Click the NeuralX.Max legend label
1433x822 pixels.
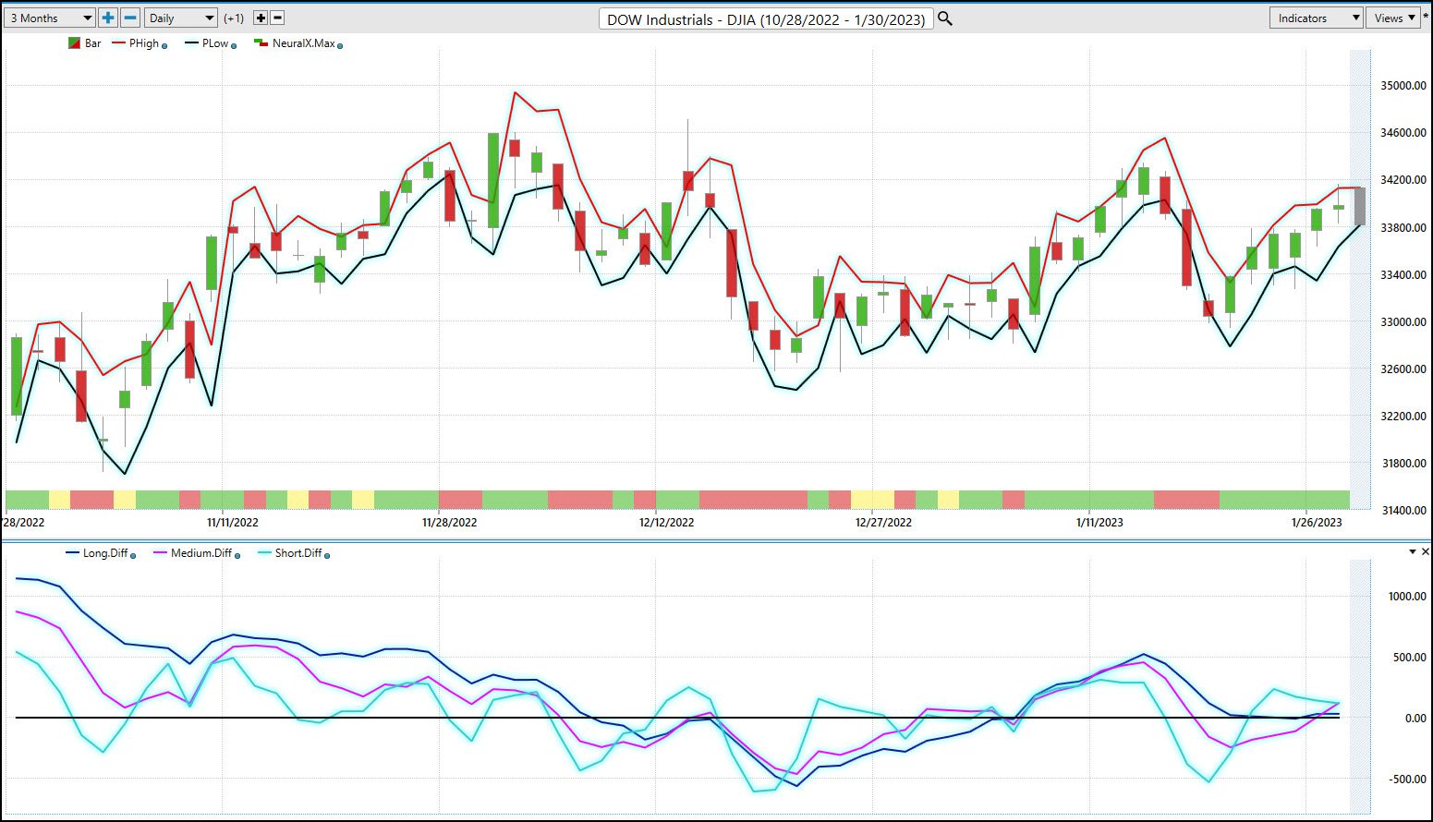click(304, 43)
